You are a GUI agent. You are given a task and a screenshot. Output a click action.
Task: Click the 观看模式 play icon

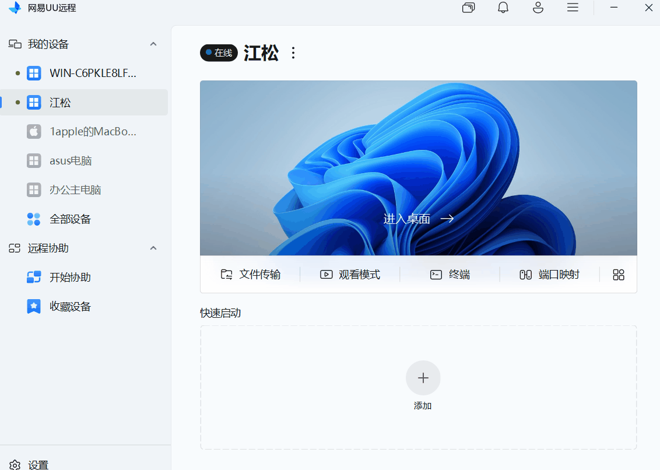(x=327, y=275)
